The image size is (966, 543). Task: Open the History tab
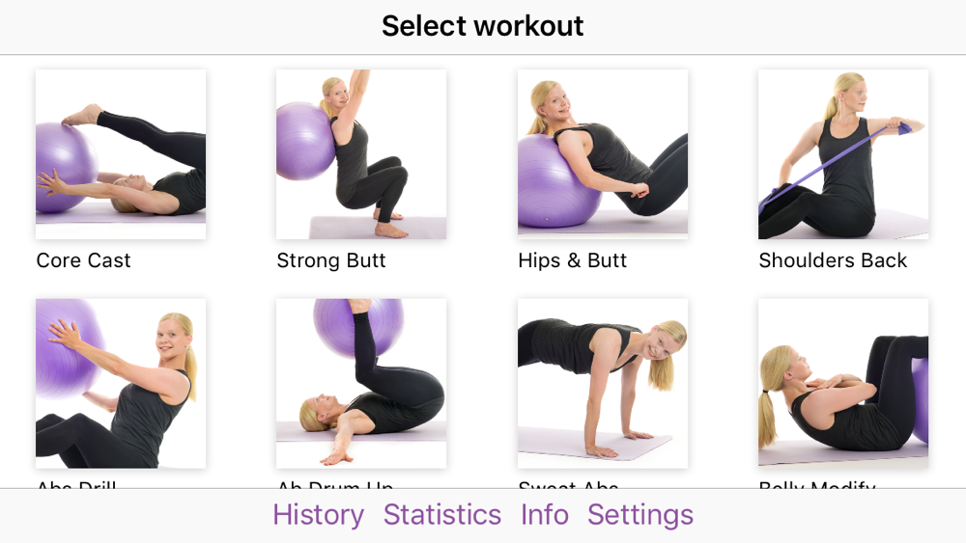(x=319, y=515)
